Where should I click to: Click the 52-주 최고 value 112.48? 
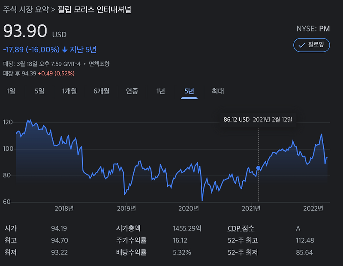click(305, 240)
